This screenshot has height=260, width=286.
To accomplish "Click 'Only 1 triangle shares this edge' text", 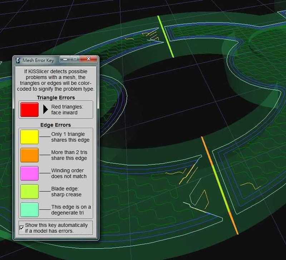I will 70,137.
